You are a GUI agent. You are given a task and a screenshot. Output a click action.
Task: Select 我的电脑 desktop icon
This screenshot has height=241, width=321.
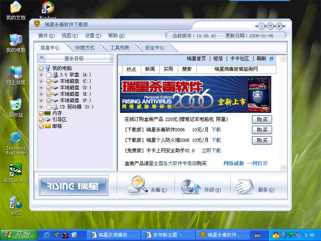click(x=16, y=43)
